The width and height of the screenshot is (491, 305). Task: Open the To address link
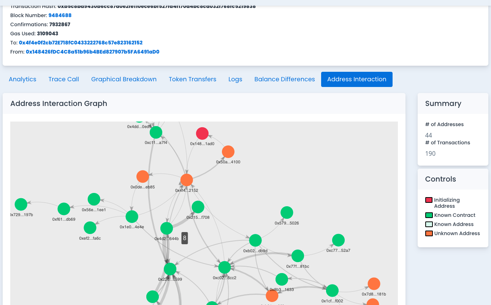pos(81,43)
